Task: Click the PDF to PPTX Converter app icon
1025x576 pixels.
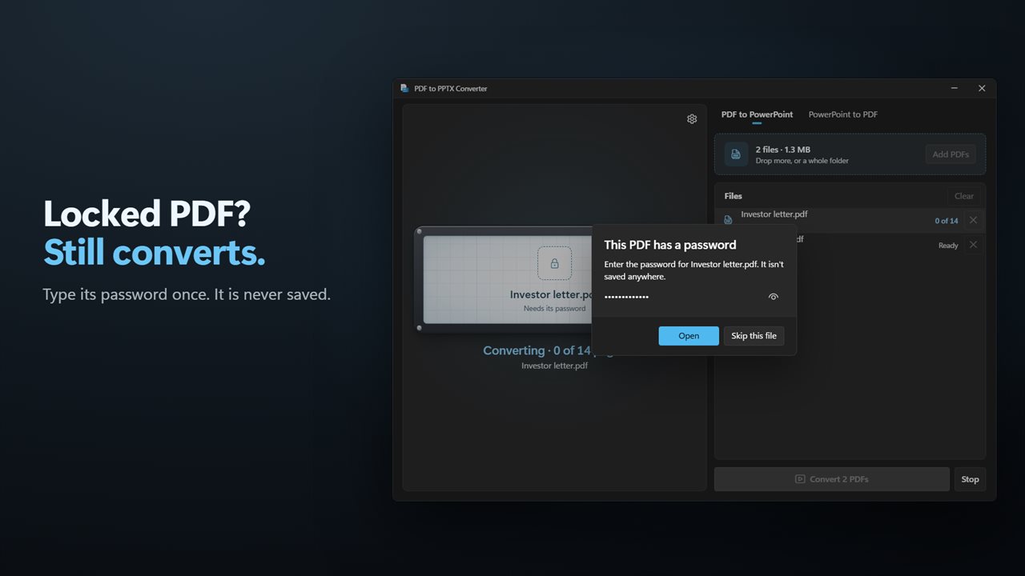Action: coord(404,89)
